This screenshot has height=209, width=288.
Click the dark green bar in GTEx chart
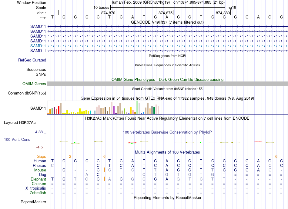point(154,111)
